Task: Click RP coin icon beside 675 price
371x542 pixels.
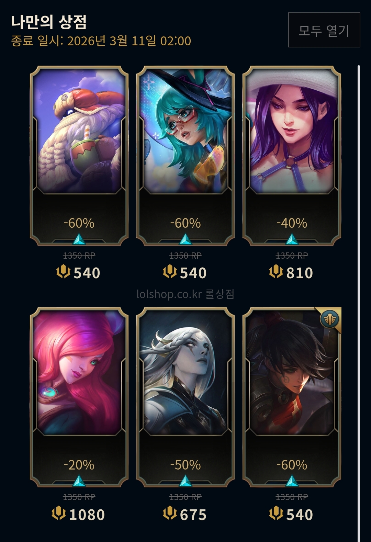Action: (x=170, y=514)
